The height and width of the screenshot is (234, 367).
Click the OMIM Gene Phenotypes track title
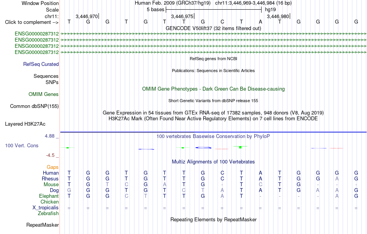(x=214, y=89)
